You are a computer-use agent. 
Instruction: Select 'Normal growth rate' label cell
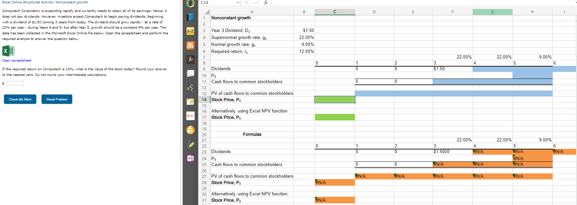point(252,44)
